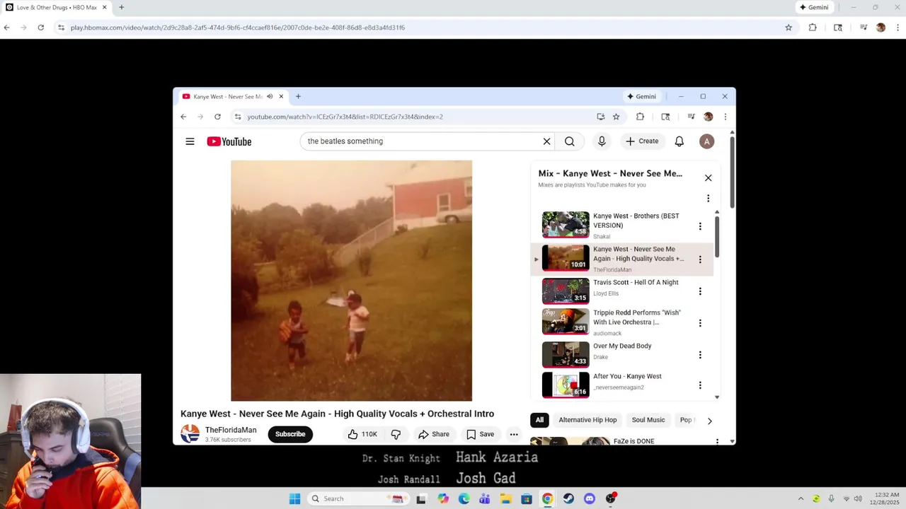Reload the YouTube page
This screenshot has width=906, height=509.
point(217,117)
